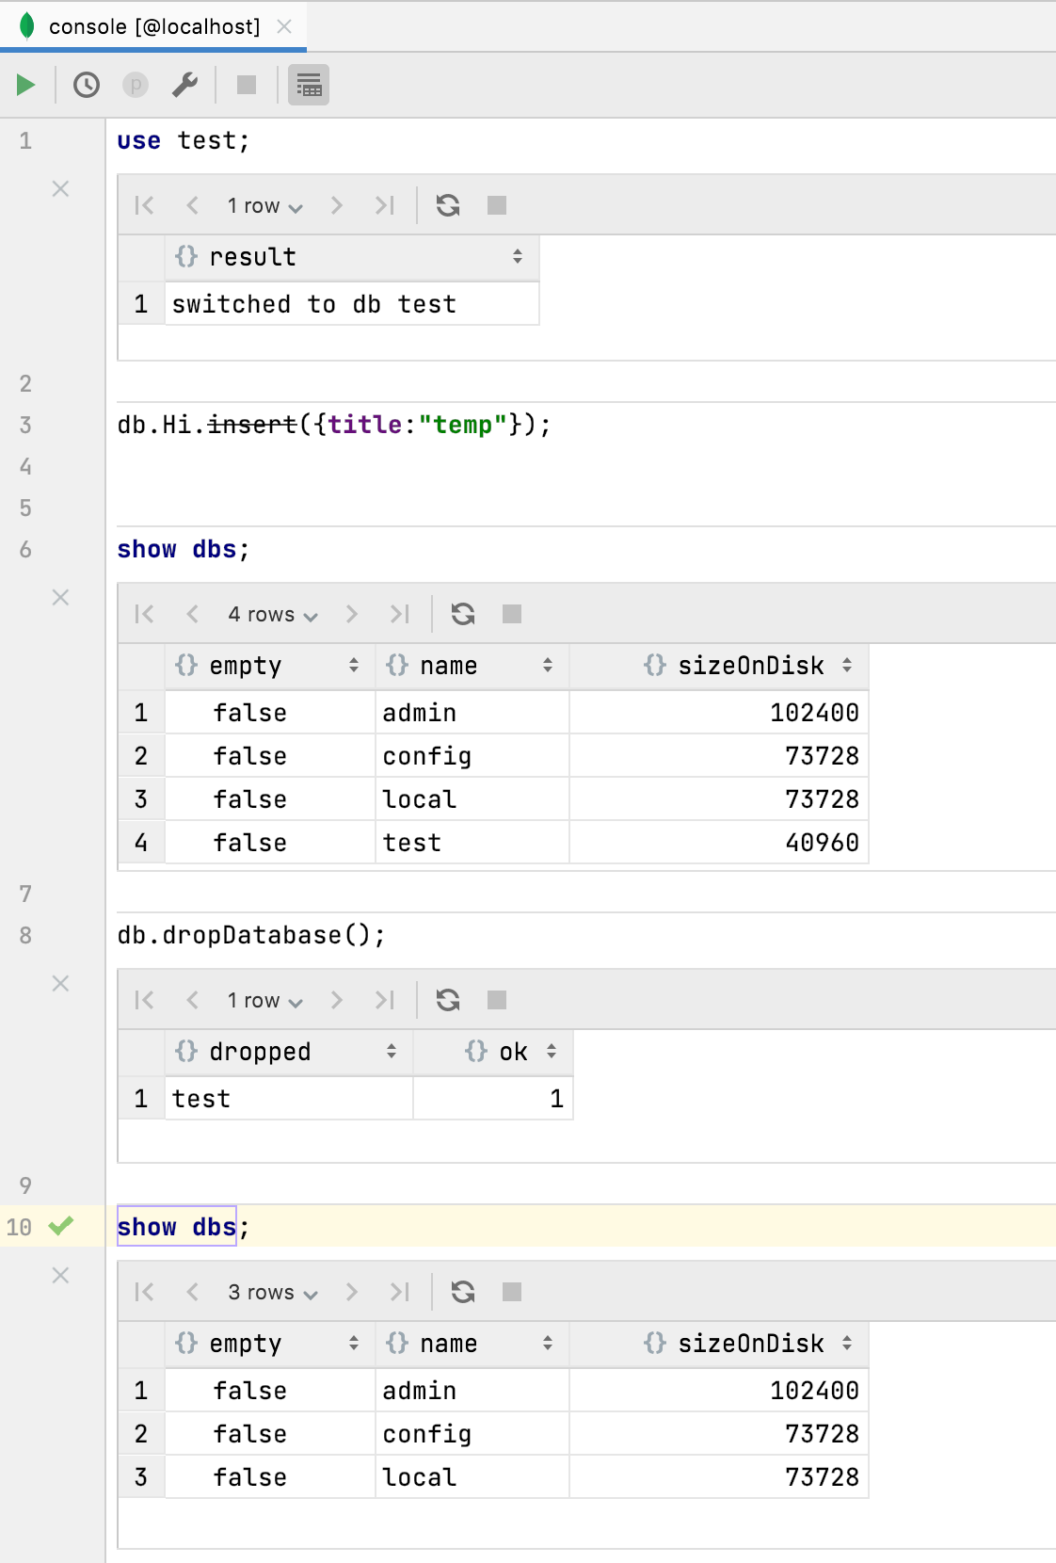This screenshot has width=1056, height=1563.
Task: Reload the first show dbs result
Action: point(463,614)
